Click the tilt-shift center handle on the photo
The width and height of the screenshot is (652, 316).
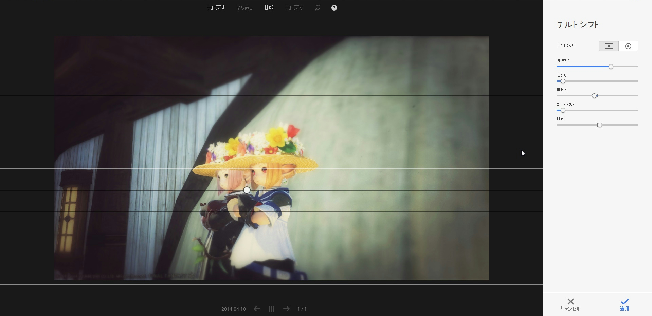(x=247, y=190)
